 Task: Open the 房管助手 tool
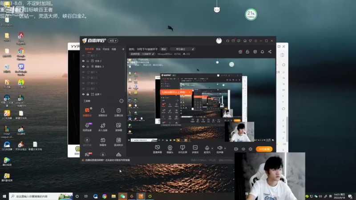(x=103, y=112)
